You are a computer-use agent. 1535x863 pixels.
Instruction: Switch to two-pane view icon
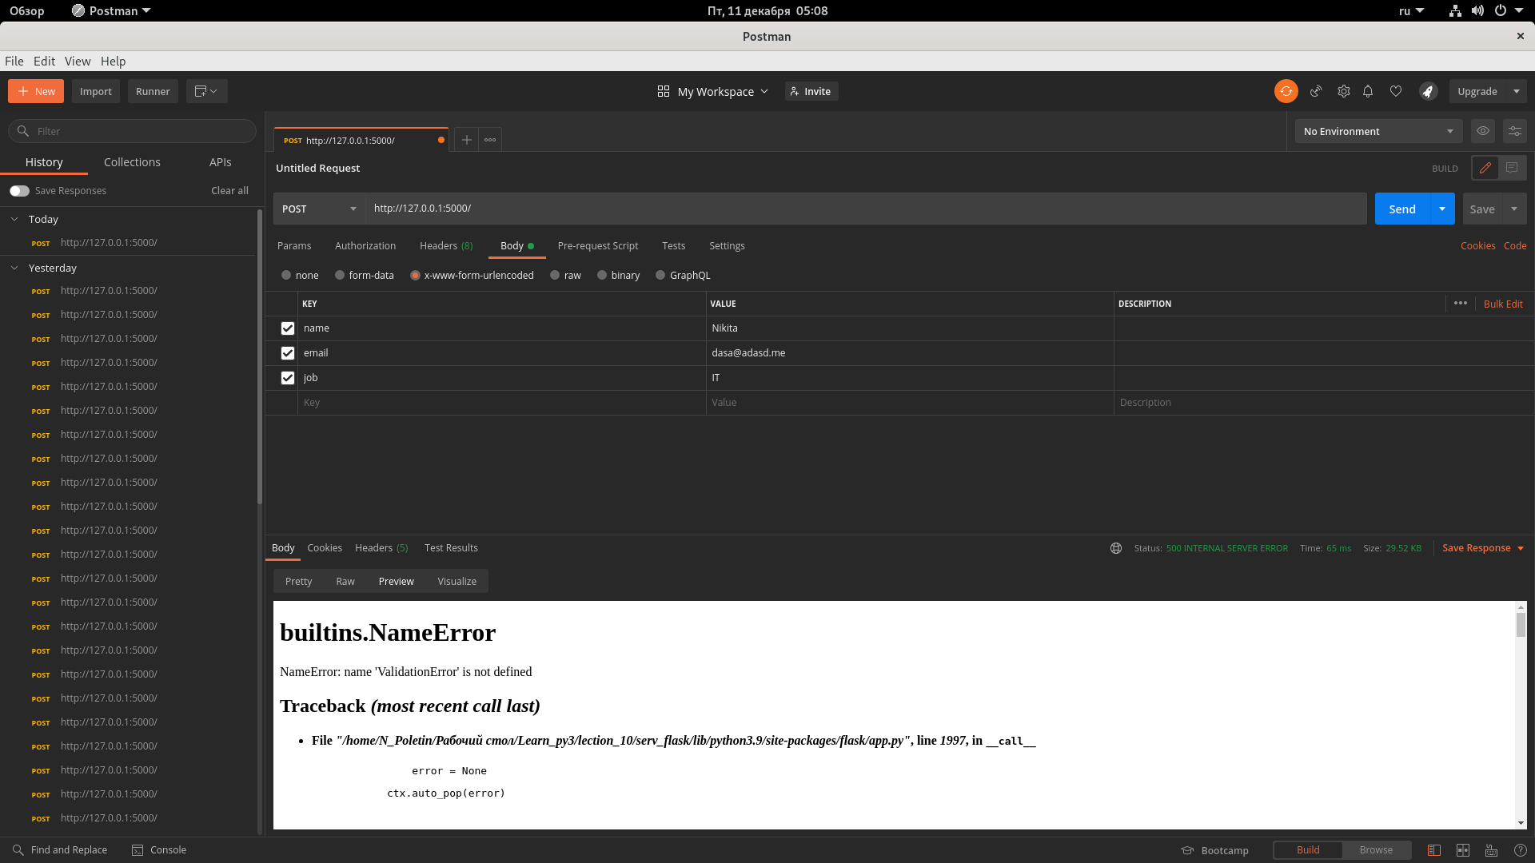pos(1463,850)
